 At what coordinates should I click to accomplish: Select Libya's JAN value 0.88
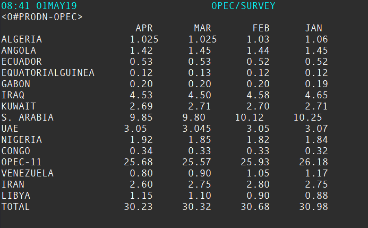coord(316,196)
